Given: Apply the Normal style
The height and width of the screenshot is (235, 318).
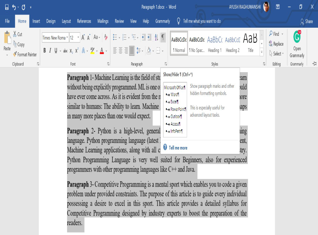Looking at the screenshot, I should (179, 43).
